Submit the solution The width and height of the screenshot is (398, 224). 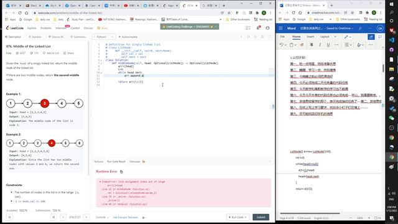tap(261, 217)
